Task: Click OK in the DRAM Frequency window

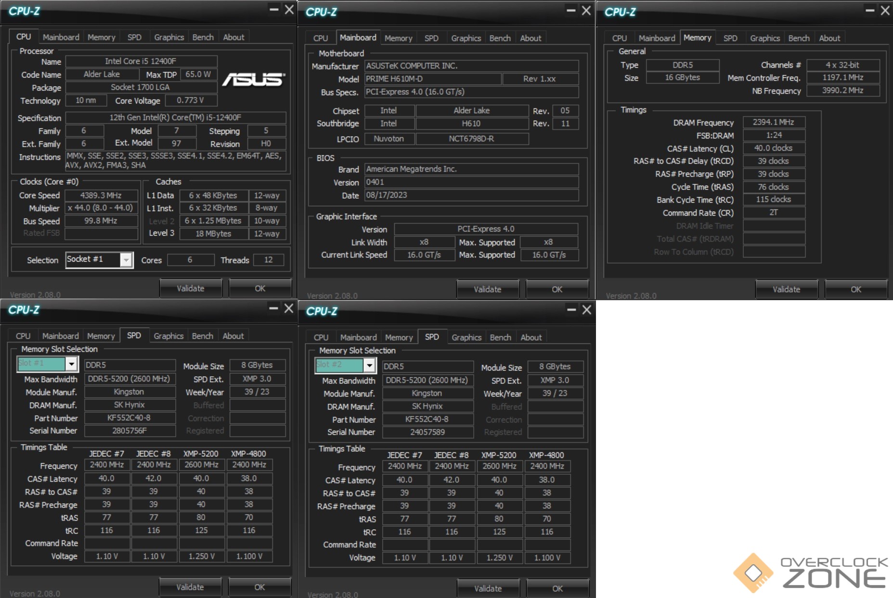Action: (x=856, y=289)
